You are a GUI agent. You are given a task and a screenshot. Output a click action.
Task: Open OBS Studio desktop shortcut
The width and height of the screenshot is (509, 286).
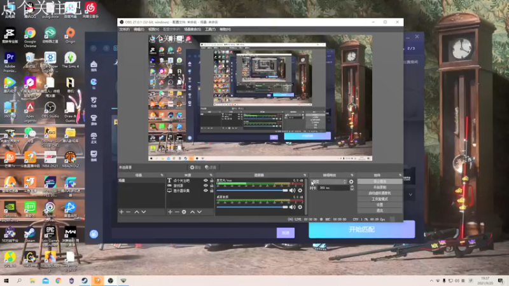point(50,110)
